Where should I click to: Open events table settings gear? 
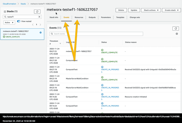(177, 34)
